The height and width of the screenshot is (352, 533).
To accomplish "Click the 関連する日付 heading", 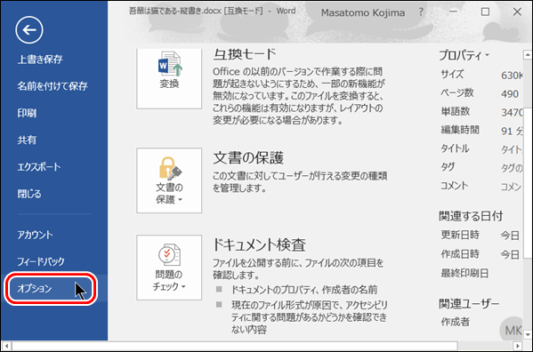I will [x=471, y=216].
